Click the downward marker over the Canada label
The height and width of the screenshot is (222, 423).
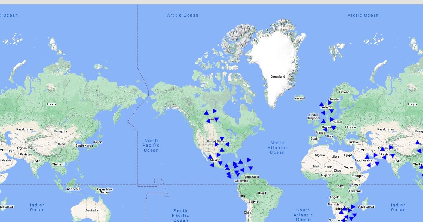pos(216,119)
